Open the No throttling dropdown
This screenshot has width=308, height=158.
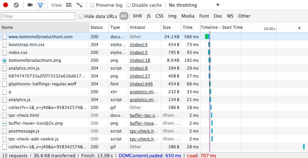coord(194,5)
